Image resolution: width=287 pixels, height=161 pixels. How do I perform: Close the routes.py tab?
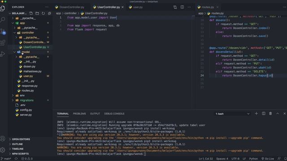(x=217, y=7)
